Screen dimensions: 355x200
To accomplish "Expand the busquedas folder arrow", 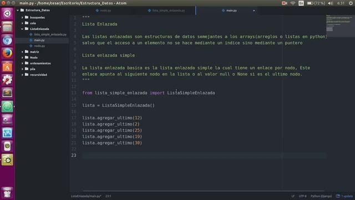I will coord(22,17).
